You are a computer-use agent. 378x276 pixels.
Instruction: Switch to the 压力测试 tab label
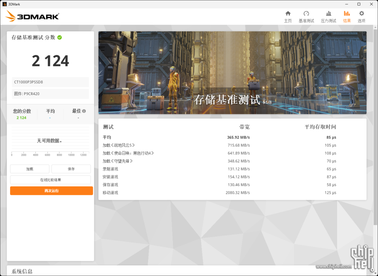(328, 21)
